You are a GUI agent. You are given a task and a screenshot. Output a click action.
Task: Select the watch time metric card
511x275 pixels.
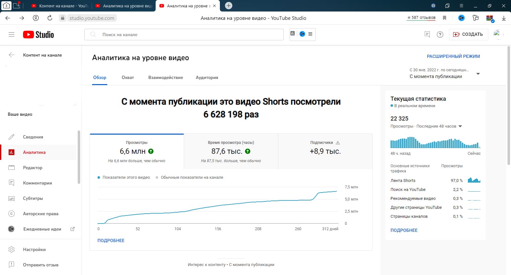[x=231, y=151]
